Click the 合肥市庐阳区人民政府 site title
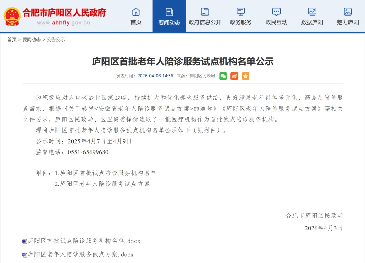 pos(64,12)
